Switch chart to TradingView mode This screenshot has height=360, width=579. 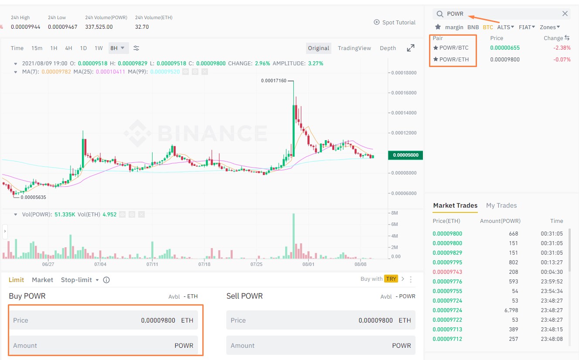(354, 48)
